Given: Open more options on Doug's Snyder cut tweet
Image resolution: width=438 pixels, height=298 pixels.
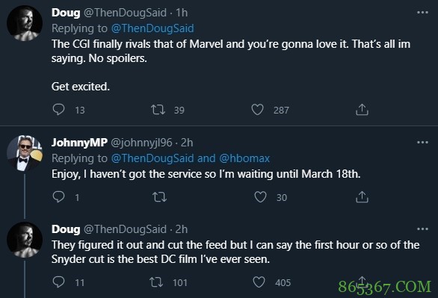Looking at the screenshot, I should tap(422, 229).
